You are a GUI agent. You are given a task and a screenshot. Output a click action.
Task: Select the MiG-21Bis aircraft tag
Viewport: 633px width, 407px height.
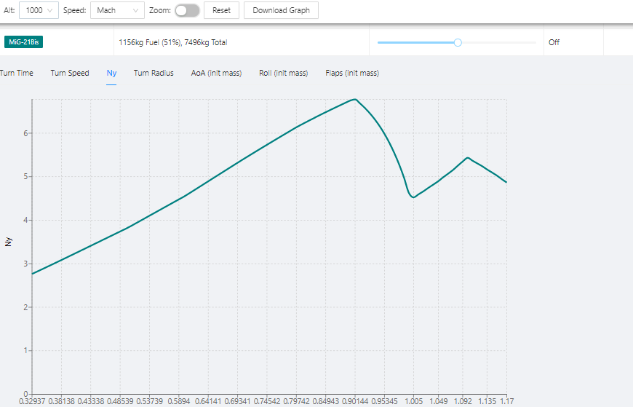(x=24, y=42)
